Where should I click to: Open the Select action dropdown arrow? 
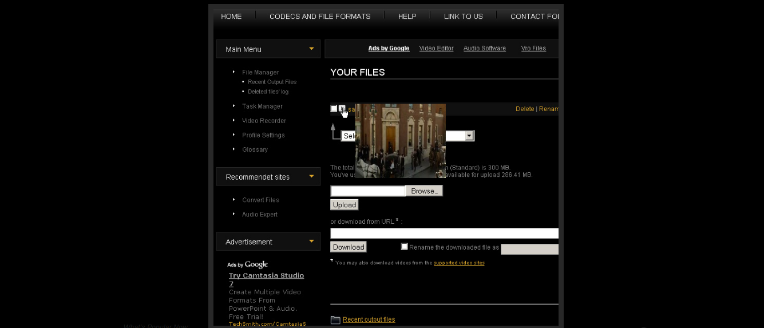pos(469,136)
